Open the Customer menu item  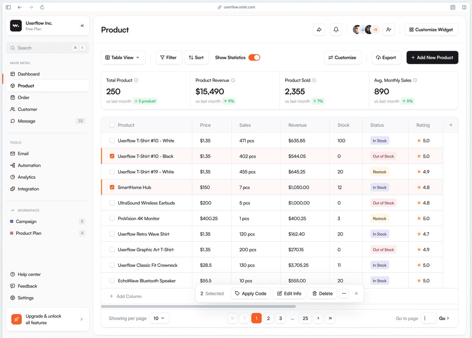(47, 109)
